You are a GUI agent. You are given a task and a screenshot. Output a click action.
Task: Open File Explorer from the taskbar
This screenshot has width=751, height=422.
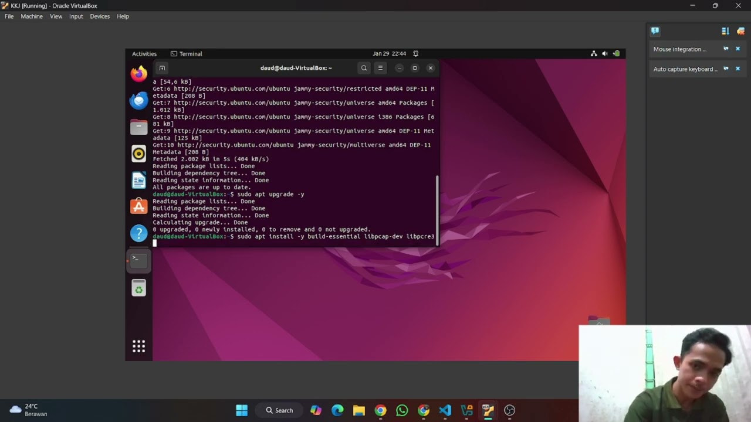pyautogui.click(x=359, y=410)
